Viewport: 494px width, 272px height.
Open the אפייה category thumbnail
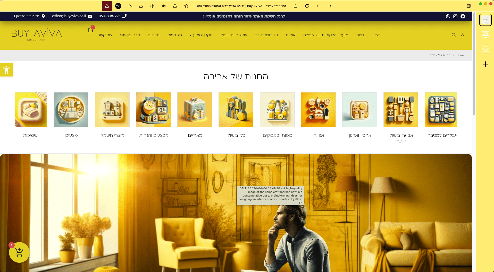click(x=318, y=110)
